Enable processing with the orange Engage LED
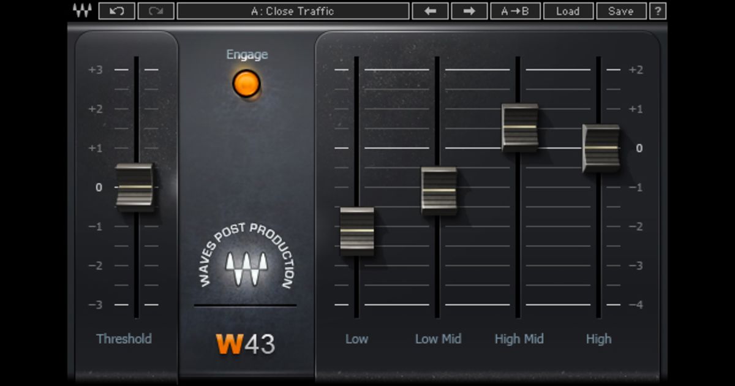 click(x=247, y=83)
